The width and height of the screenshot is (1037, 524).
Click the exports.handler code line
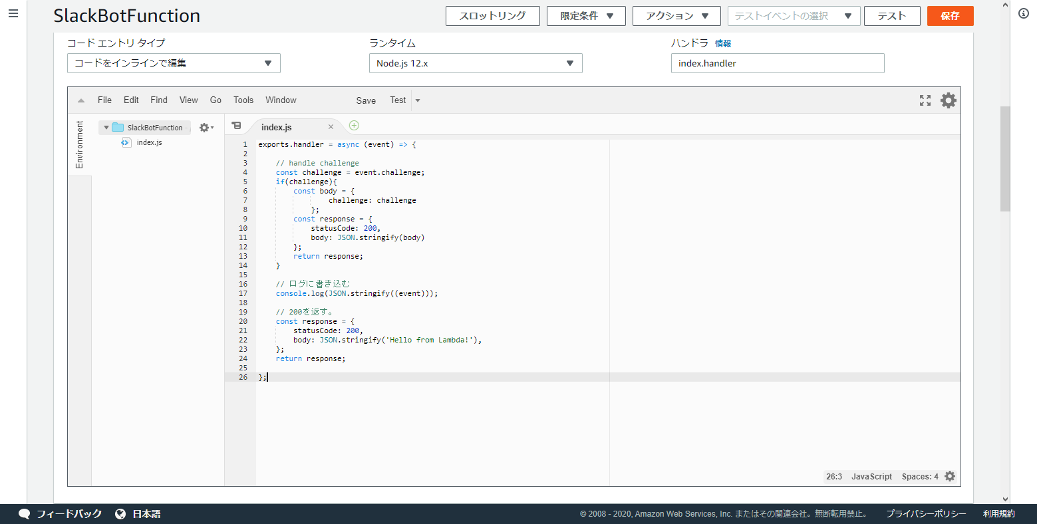coord(337,144)
